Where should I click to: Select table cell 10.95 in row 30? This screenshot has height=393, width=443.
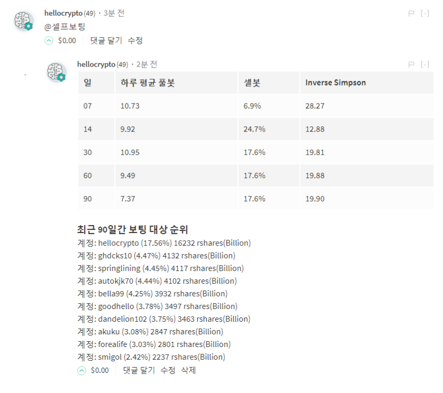(x=176, y=153)
